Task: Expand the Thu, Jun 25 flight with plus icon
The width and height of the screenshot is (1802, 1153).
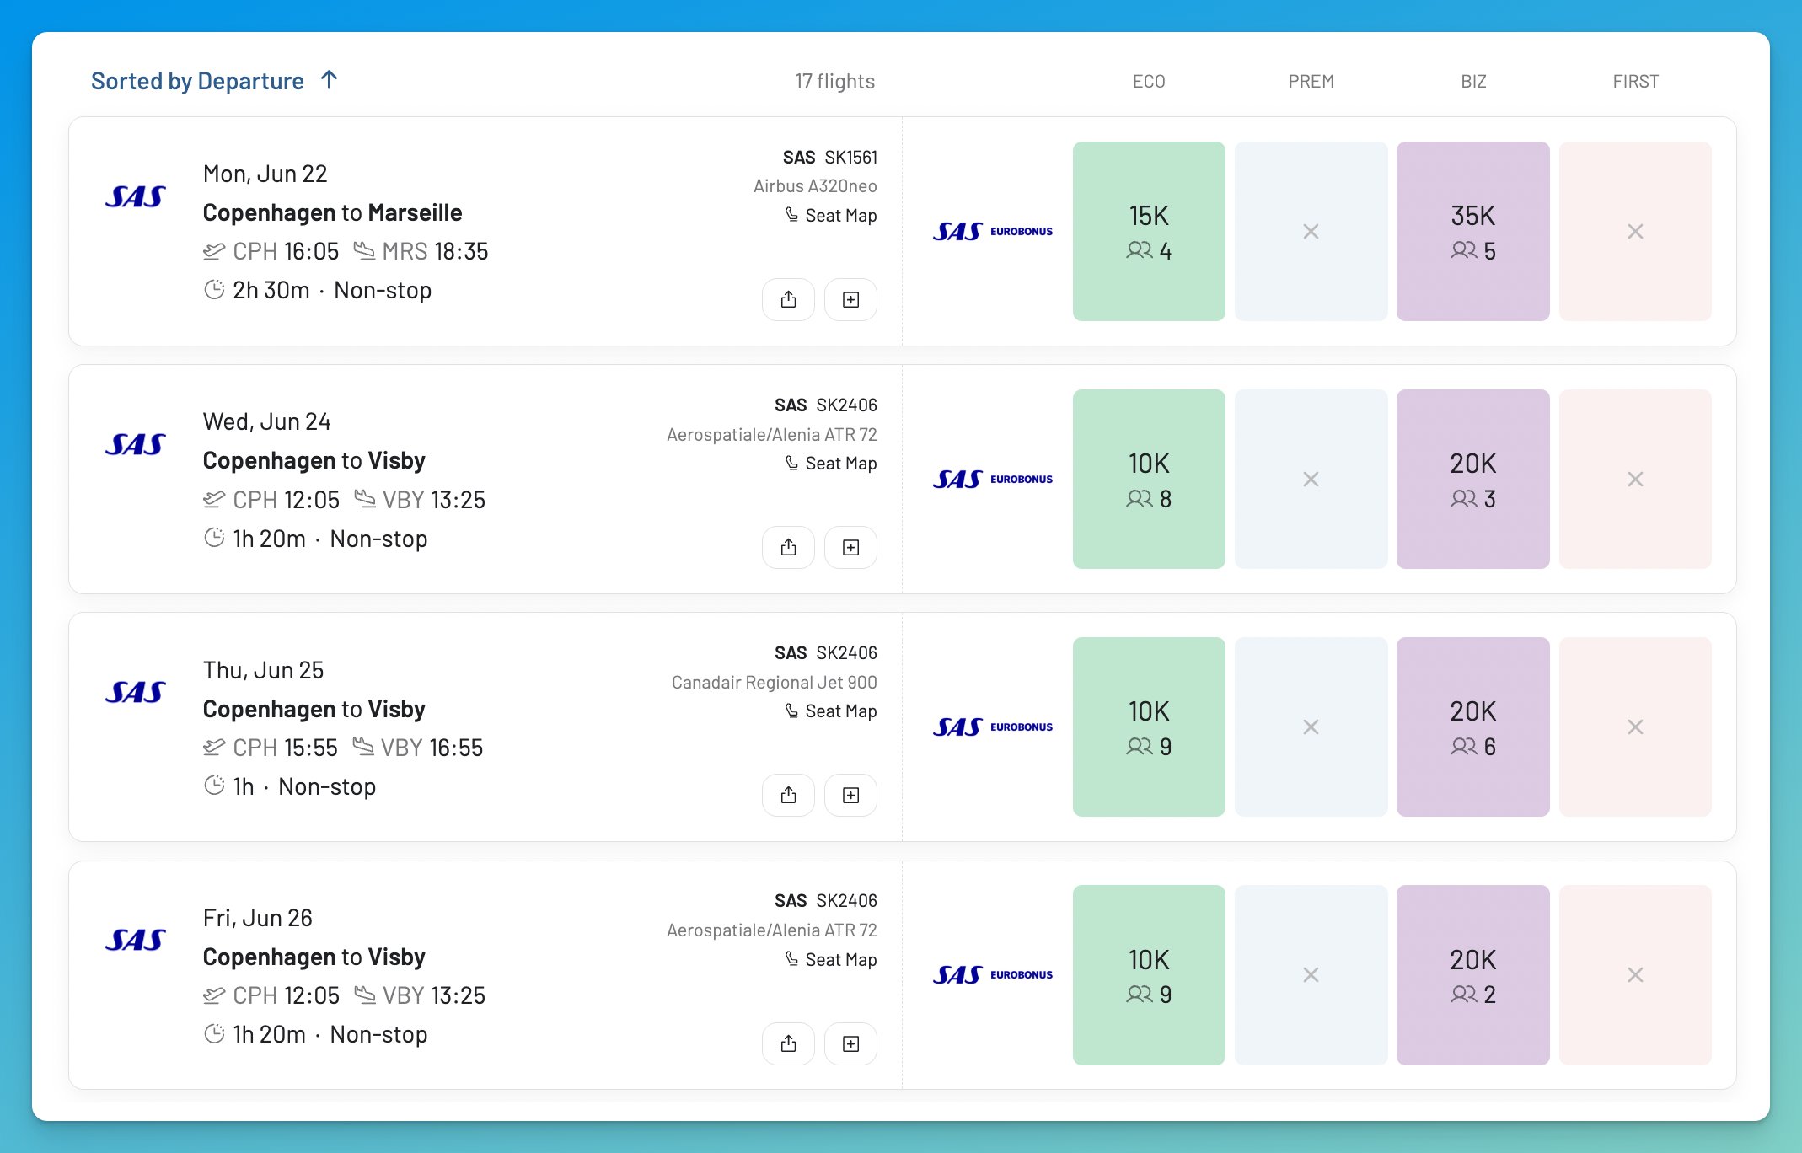Action: [850, 795]
